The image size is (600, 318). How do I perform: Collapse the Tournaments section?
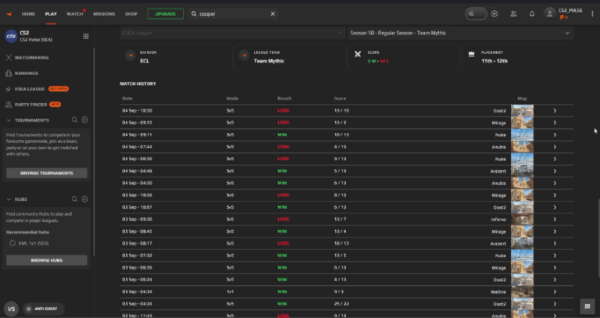8,120
